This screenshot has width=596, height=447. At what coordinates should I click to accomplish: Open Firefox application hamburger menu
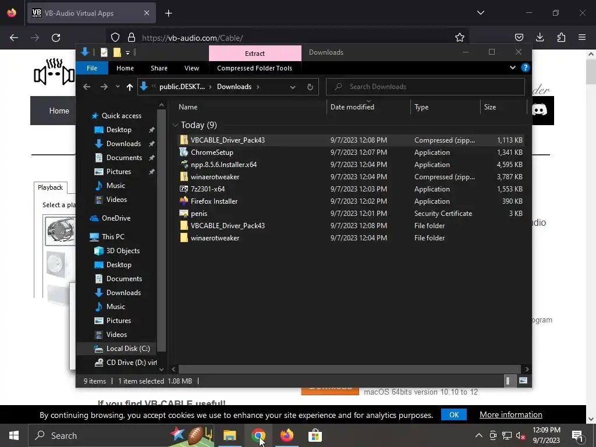(x=582, y=37)
